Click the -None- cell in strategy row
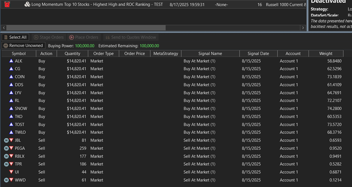 (x=221, y=5)
